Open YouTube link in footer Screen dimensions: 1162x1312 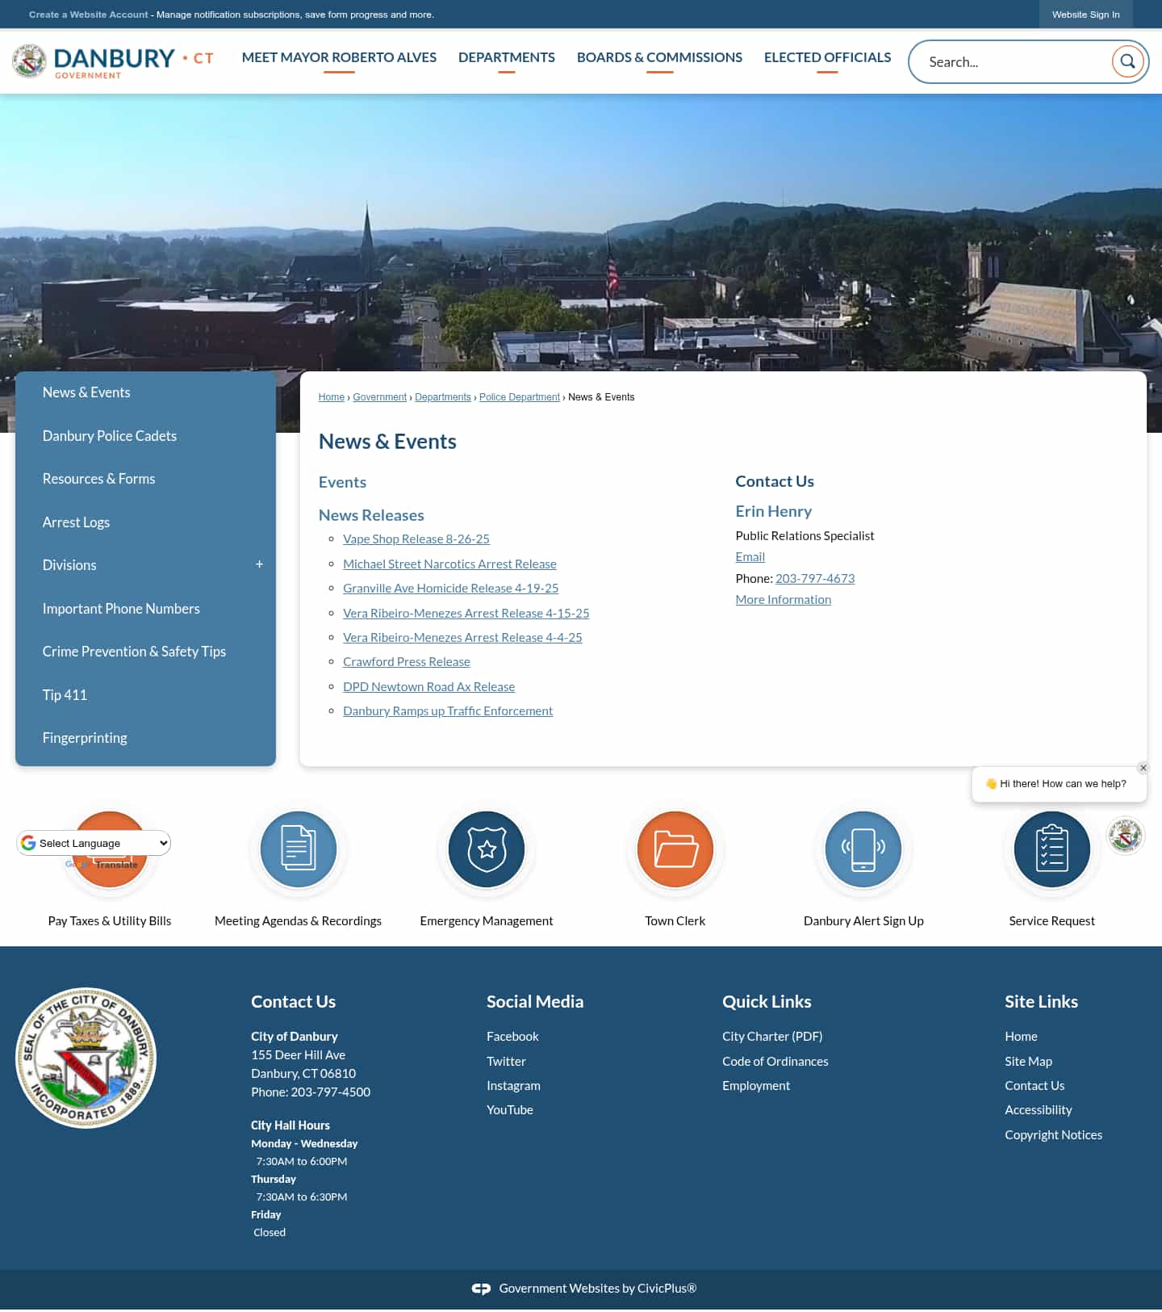(x=510, y=1110)
